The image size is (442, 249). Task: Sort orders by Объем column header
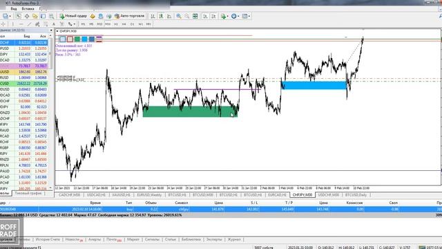(x=151, y=203)
